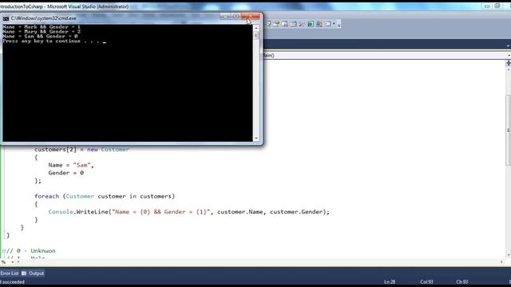Maximize the cmd.exe console window
Image resolution: width=511 pixels, height=287 pixels.
(x=236, y=16)
